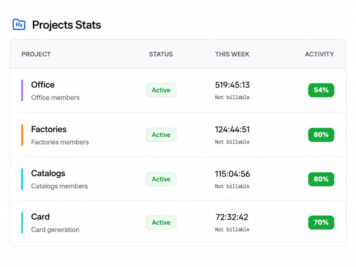The image size is (356, 267).
Task: Click the orange color bar beside Factories
Action: (x=22, y=135)
